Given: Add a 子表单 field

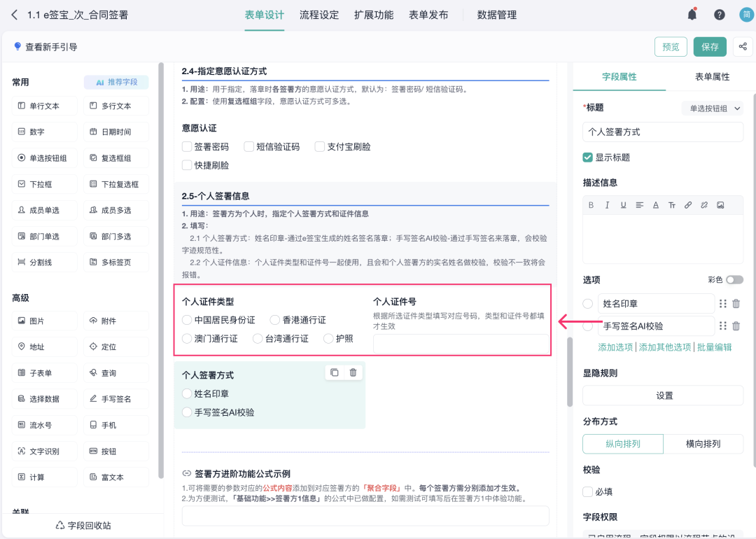Looking at the screenshot, I should click(44, 373).
